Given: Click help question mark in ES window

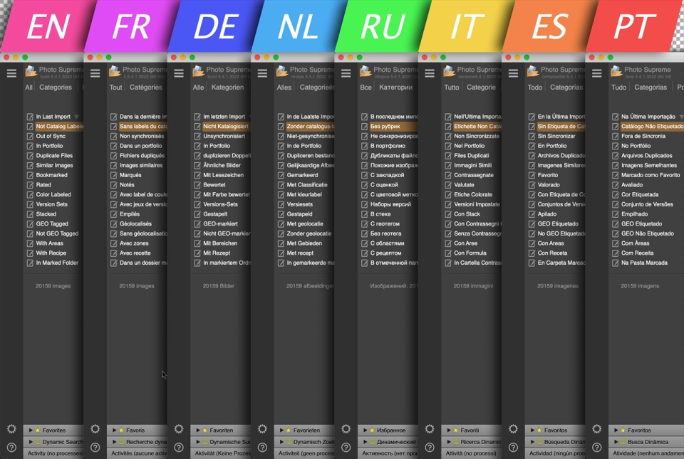Looking at the screenshot, I should click(x=513, y=447).
